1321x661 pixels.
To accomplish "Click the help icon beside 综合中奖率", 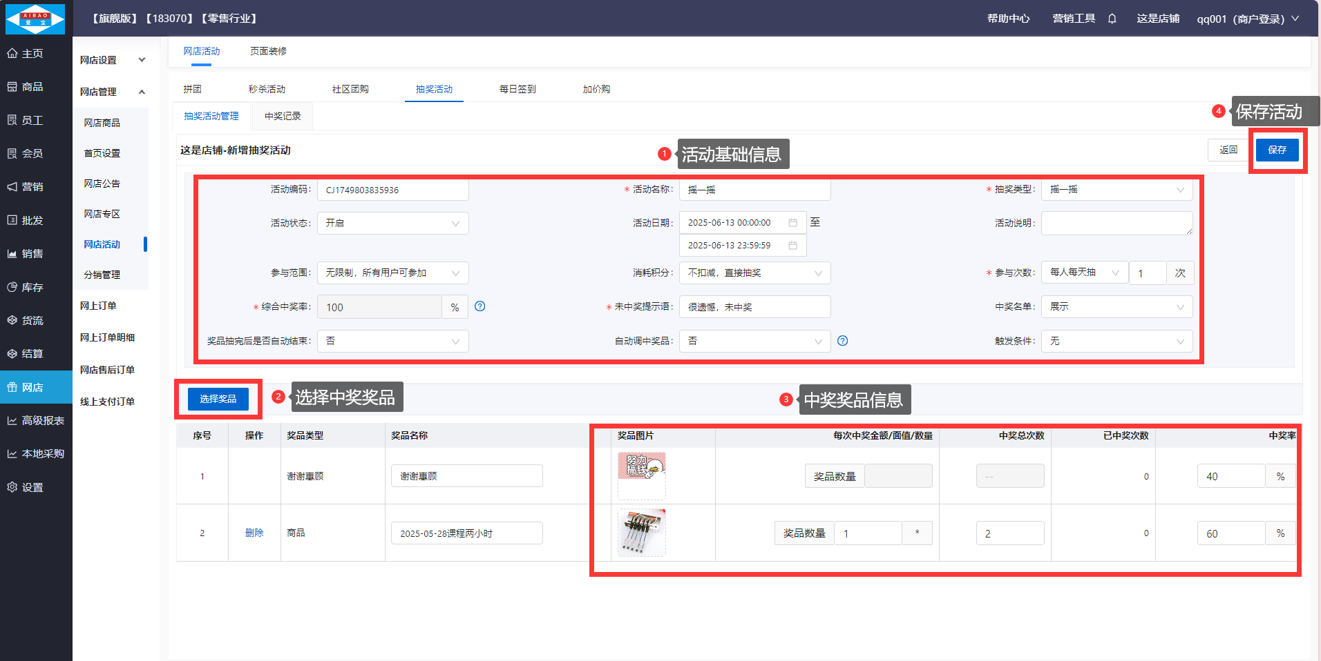I will point(480,306).
